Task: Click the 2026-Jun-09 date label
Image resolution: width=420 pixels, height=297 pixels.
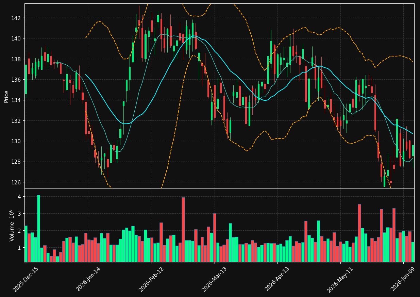Action: click(x=403, y=279)
